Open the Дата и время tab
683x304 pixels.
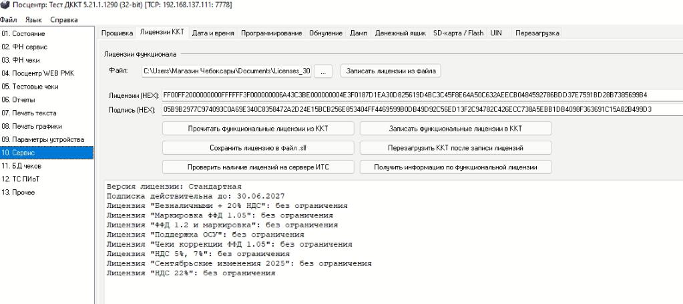click(x=213, y=33)
